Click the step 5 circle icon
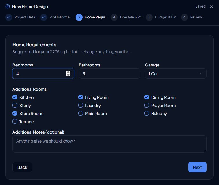 point(149,17)
